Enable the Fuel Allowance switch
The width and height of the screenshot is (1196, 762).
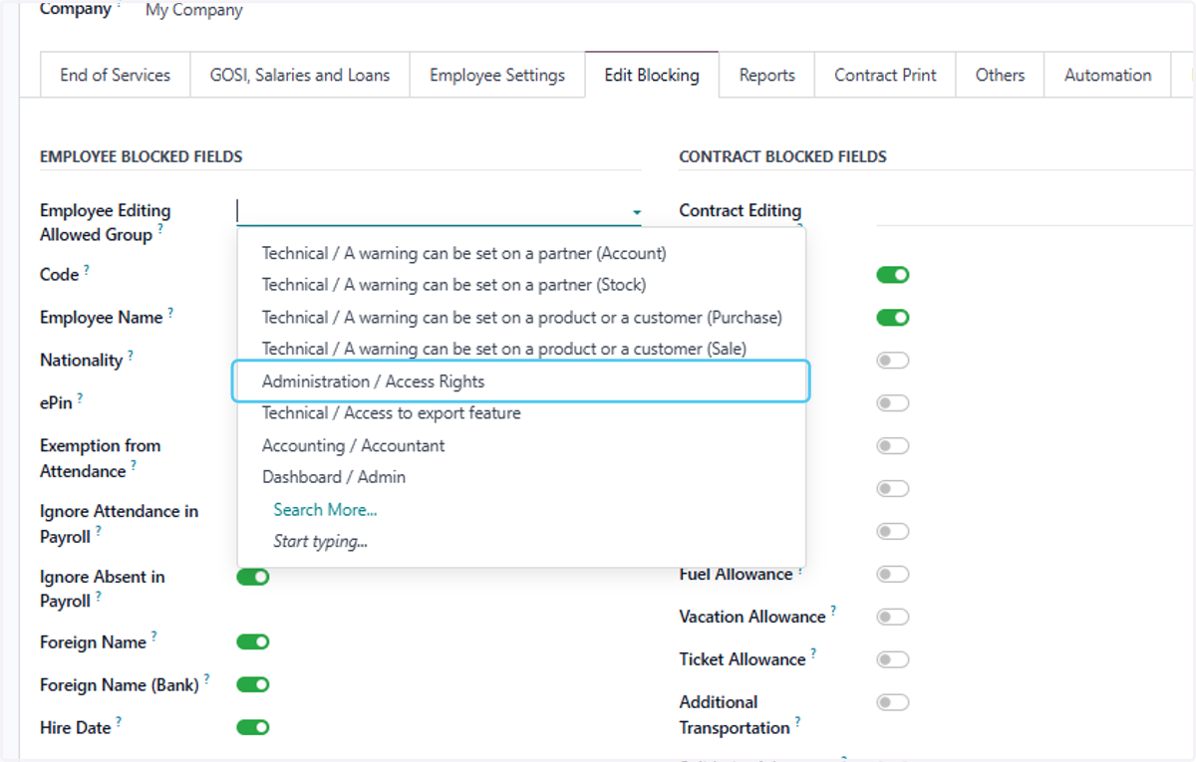pos(893,574)
